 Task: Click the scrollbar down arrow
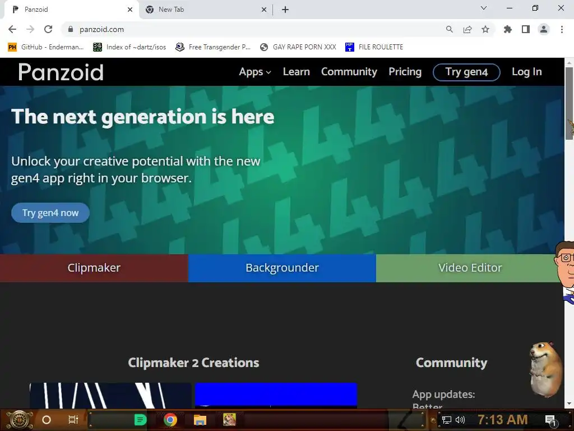(569, 404)
